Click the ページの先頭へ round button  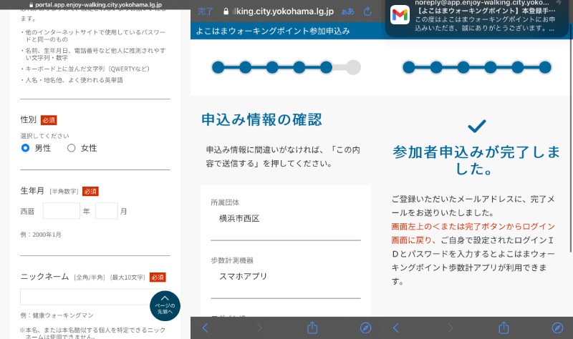(165, 306)
